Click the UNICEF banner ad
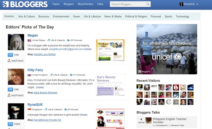Screen dimensions: 212x129 [x=167, y=49]
